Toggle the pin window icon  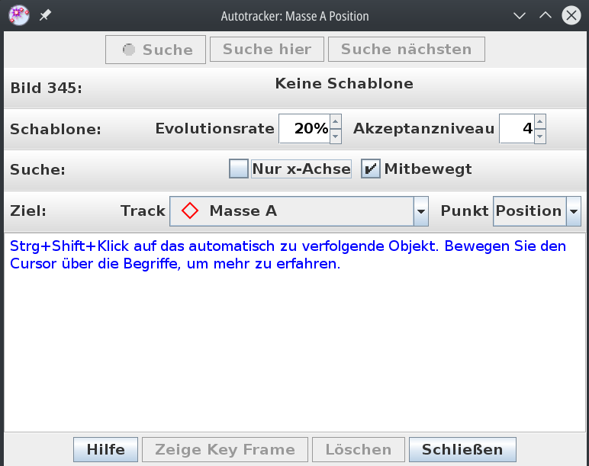pos(45,15)
